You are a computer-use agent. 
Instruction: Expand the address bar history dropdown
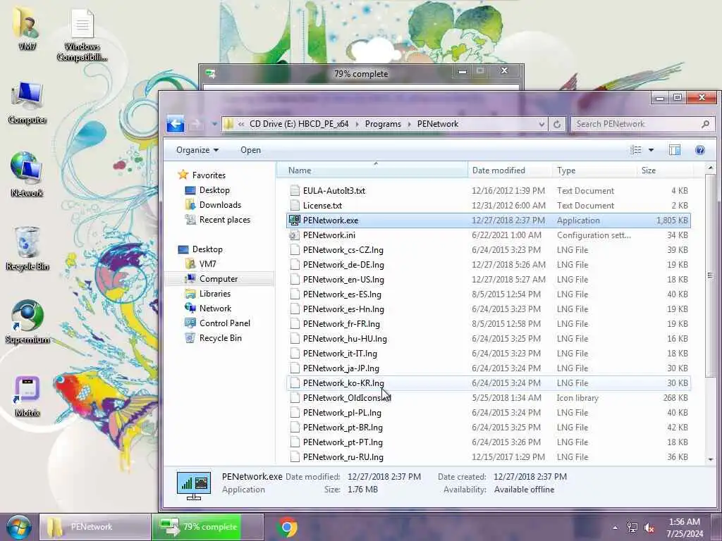(x=541, y=124)
